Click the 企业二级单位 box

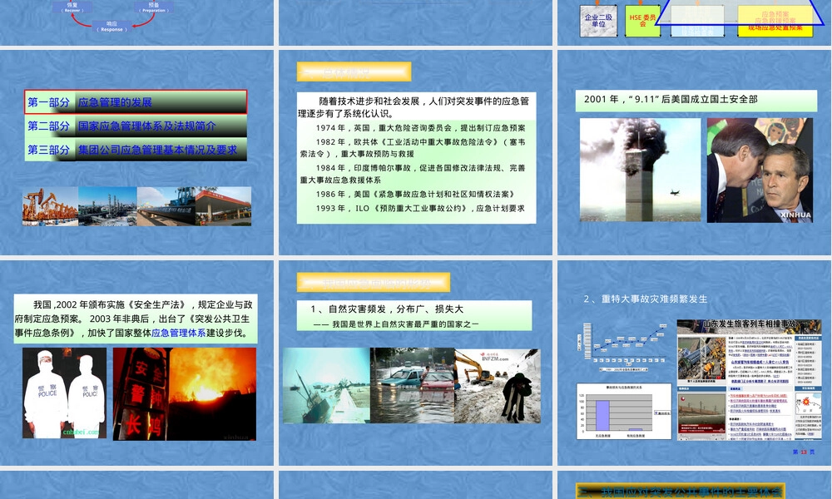pos(598,21)
